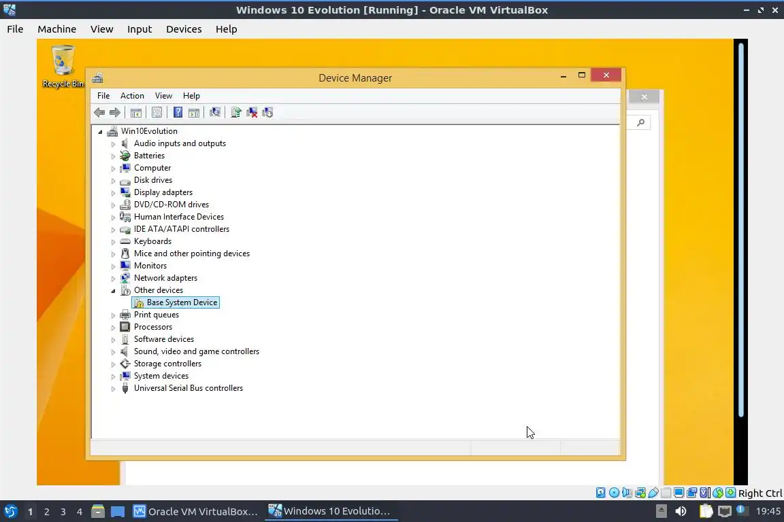This screenshot has height=522, width=784.
Task: Click the search magnifier in the background window
Action: tap(640, 122)
